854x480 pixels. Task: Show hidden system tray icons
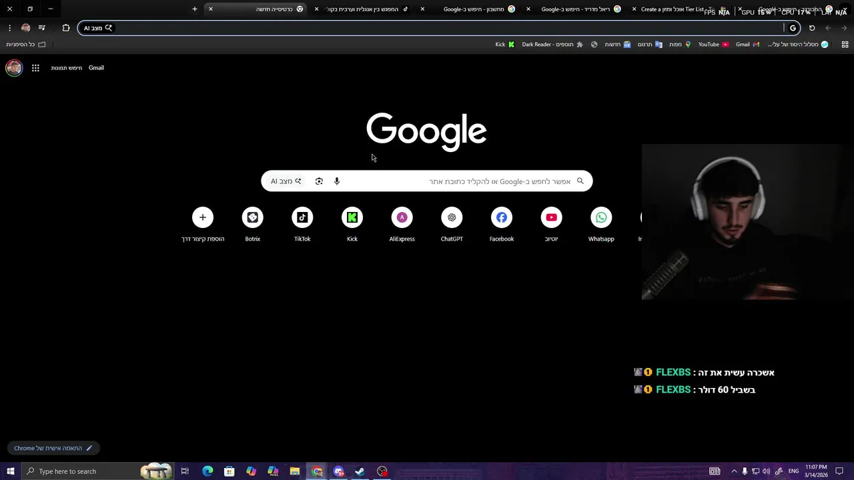pos(734,471)
